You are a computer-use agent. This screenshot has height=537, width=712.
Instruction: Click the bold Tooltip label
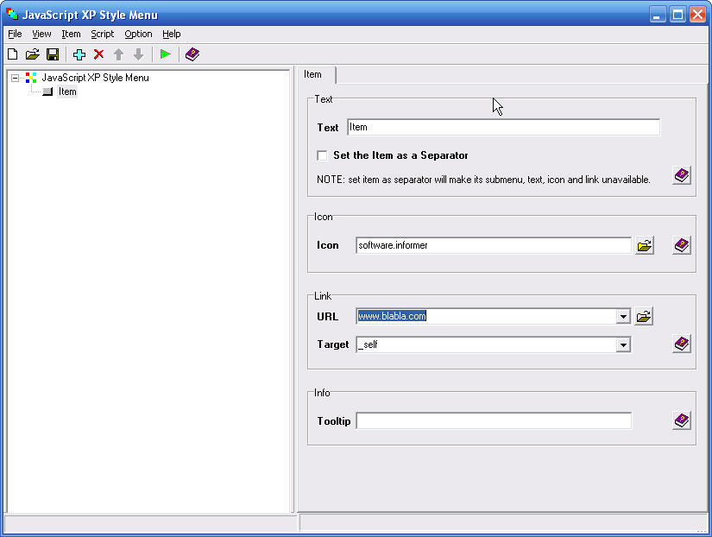[x=334, y=421]
